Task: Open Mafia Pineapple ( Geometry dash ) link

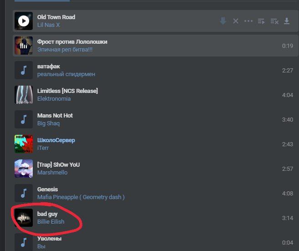Action: (81, 197)
